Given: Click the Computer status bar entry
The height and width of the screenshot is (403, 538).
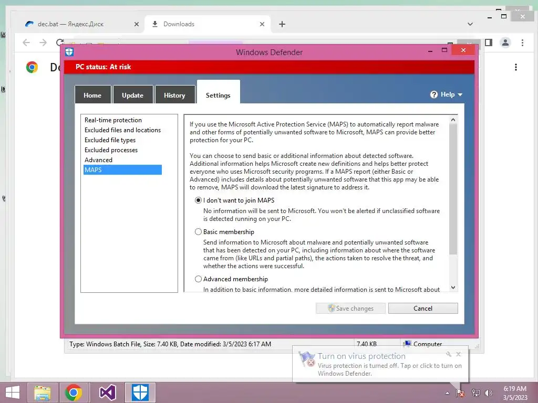Looking at the screenshot, I should tap(423, 344).
